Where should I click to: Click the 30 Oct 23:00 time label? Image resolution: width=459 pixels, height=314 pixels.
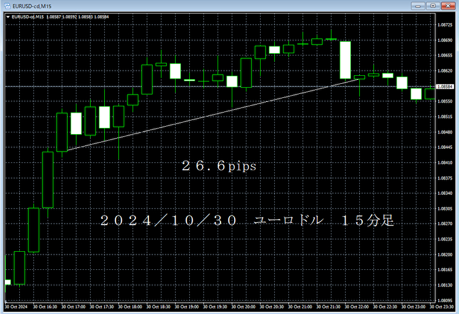(413, 307)
